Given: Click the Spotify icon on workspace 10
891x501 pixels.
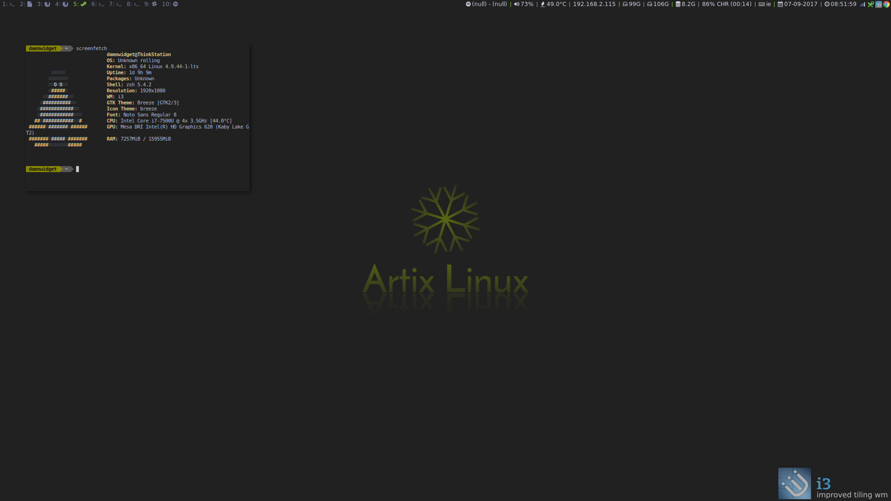Looking at the screenshot, I should (x=175, y=4).
